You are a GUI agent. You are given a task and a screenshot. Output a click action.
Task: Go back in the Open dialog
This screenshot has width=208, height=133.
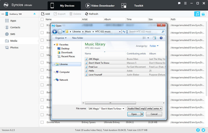(x=55, y=31)
